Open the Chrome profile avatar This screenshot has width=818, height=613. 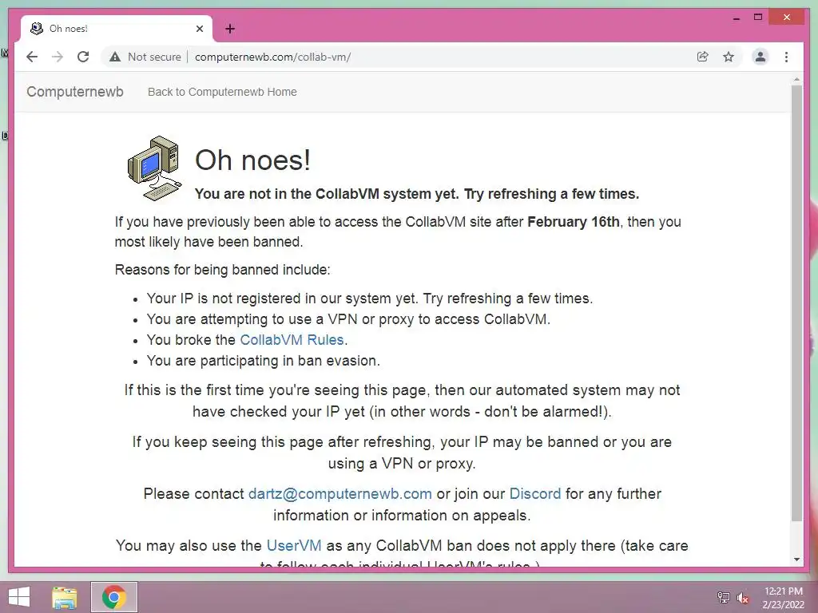[x=760, y=57]
